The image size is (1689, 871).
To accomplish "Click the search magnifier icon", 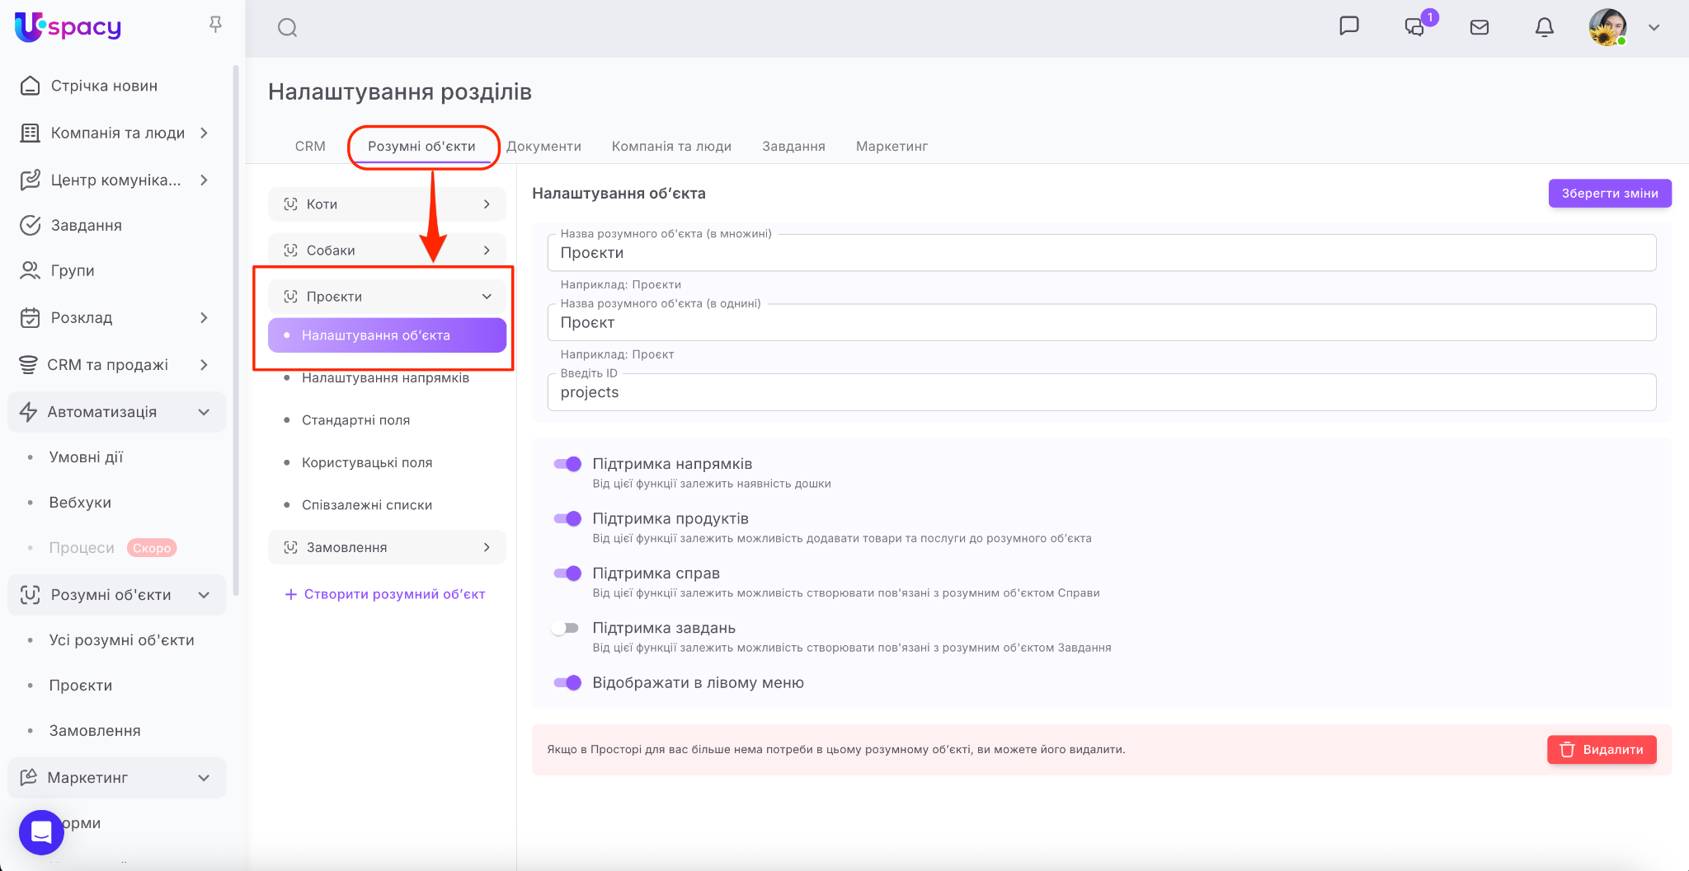I will click(287, 28).
